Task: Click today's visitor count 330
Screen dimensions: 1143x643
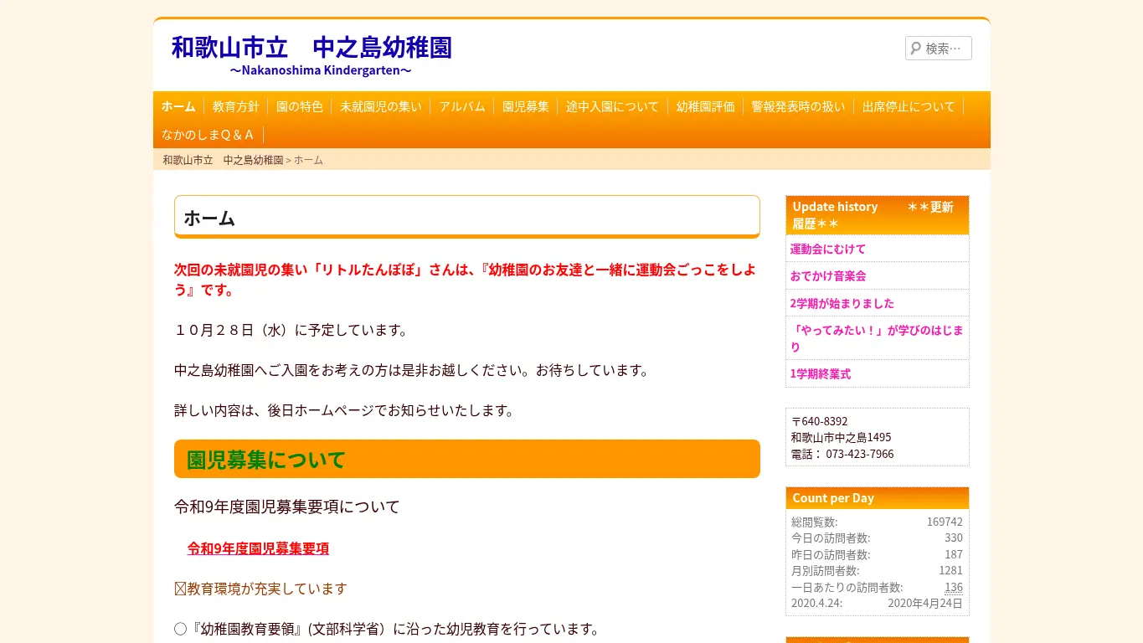Action: pos(954,538)
